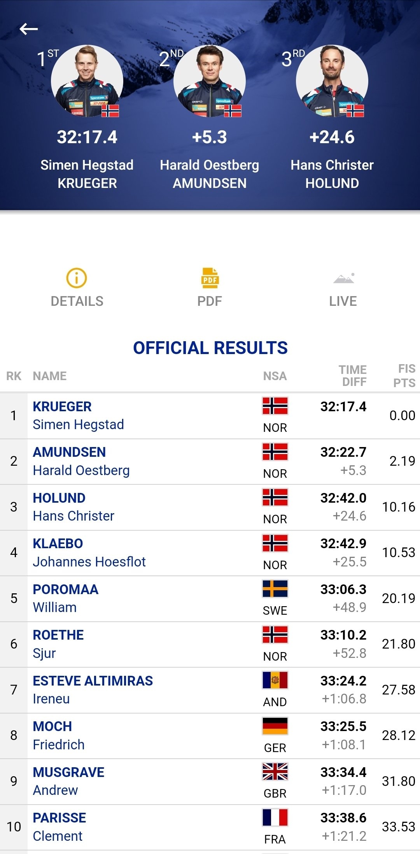Click the Swedish flag for Poromaa
Image resolution: width=420 pixels, height=854 pixels.
[x=275, y=589]
